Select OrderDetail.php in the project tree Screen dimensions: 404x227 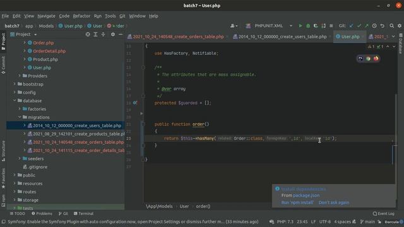(x=49, y=51)
